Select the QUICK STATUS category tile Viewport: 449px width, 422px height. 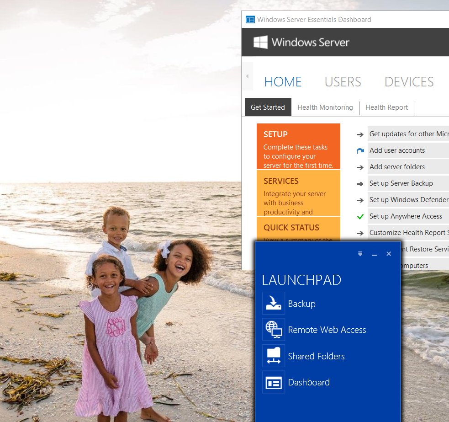298,229
